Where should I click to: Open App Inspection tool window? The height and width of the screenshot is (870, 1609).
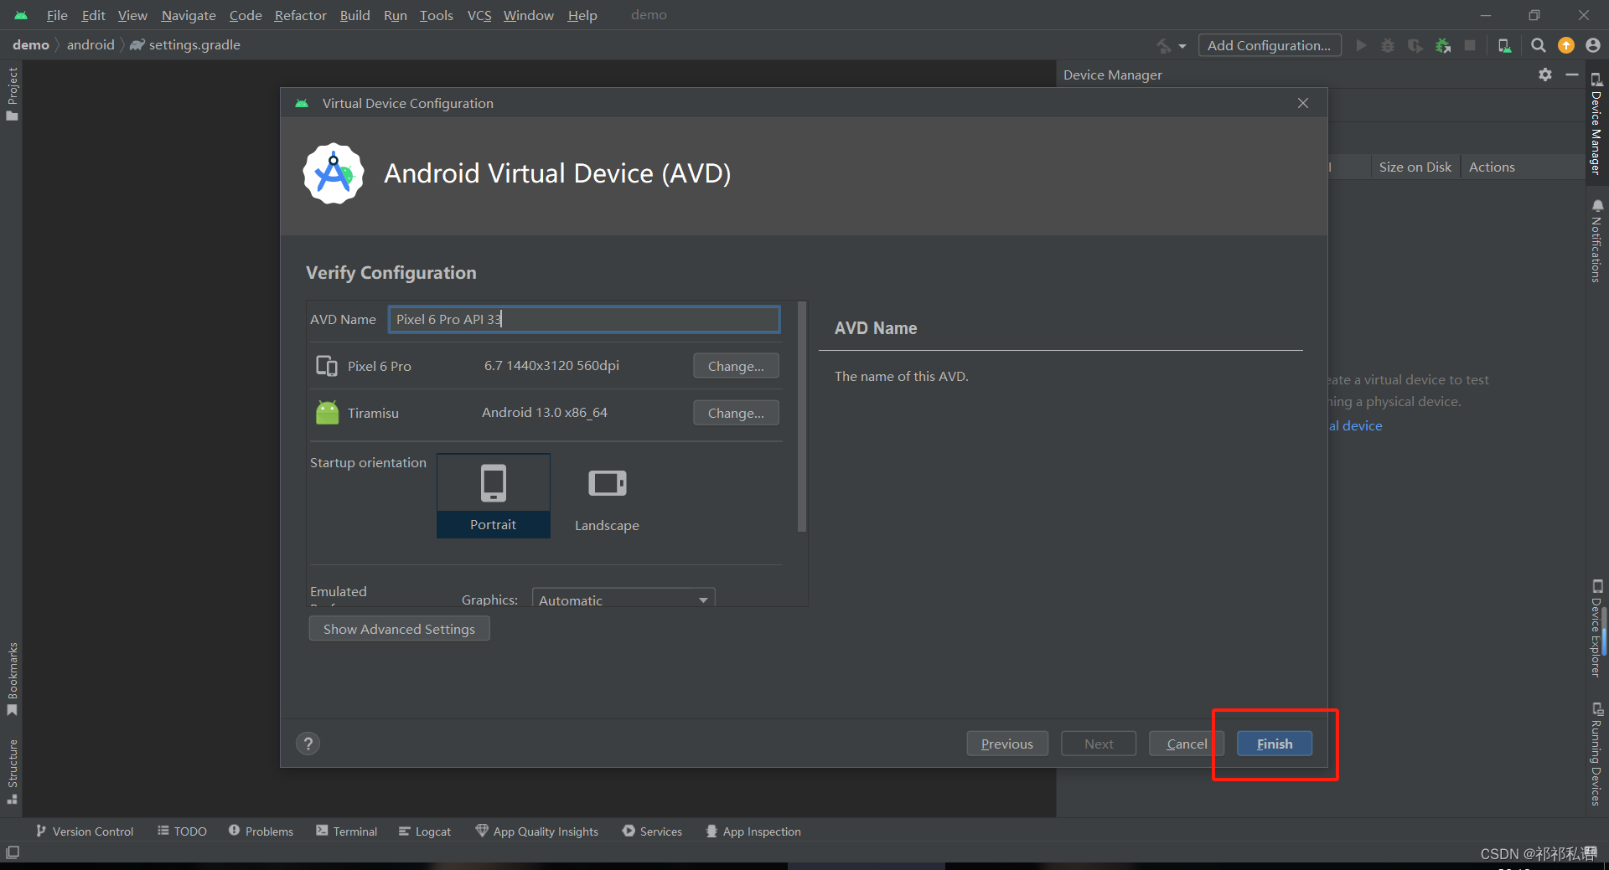point(753,831)
